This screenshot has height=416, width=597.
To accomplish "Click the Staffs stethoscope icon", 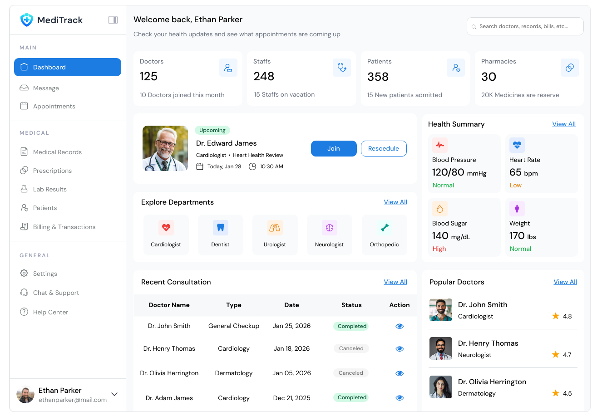I will click(x=342, y=68).
